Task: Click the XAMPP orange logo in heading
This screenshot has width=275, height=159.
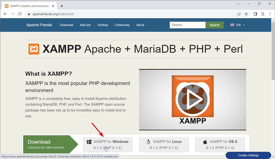Action: [x=34, y=49]
